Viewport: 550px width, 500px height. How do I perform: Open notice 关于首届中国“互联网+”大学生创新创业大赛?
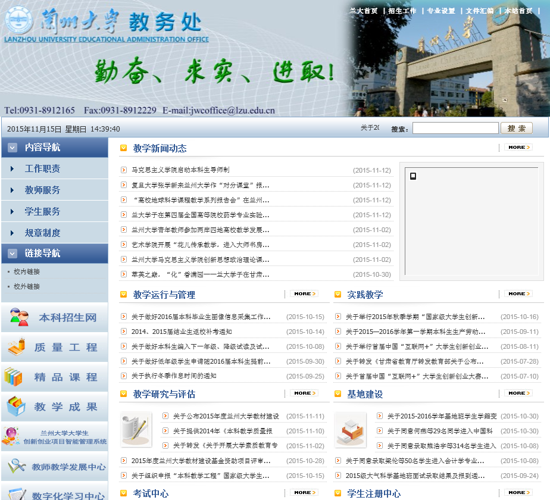point(417,376)
